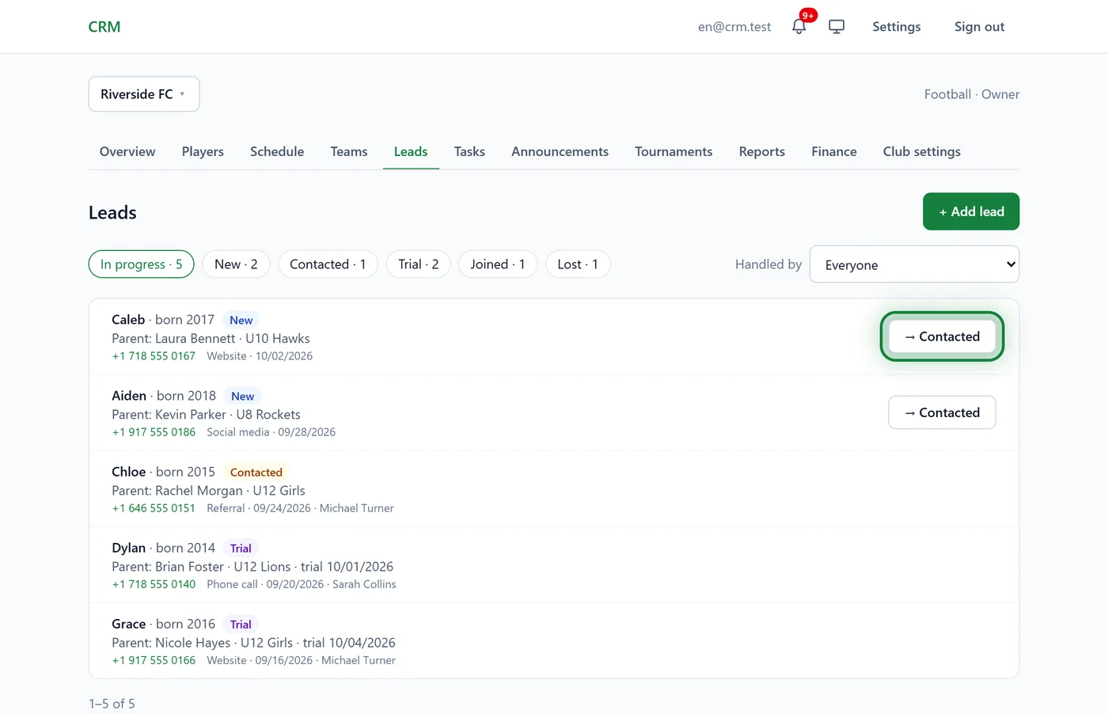Call Chloe's number +1 646 555 0151
The width and height of the screenshot is (1108, 714).
154,508
